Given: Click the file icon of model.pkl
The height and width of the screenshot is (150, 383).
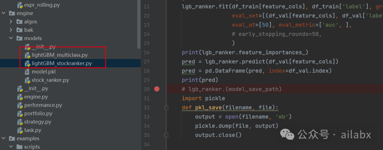Looking at the screenshot, I should 27,72.
